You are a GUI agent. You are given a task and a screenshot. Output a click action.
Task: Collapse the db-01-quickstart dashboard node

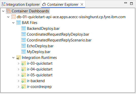pos(8,17)
